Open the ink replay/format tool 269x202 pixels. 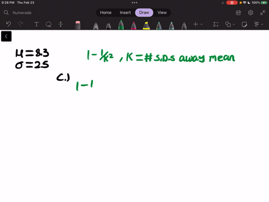[x=257, y=24]
